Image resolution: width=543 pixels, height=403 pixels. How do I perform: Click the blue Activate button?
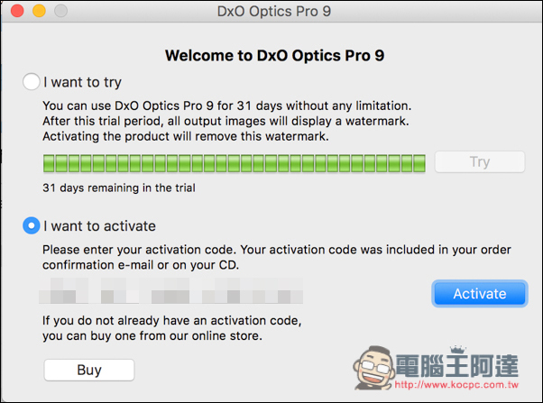click(x=480, y=294)
